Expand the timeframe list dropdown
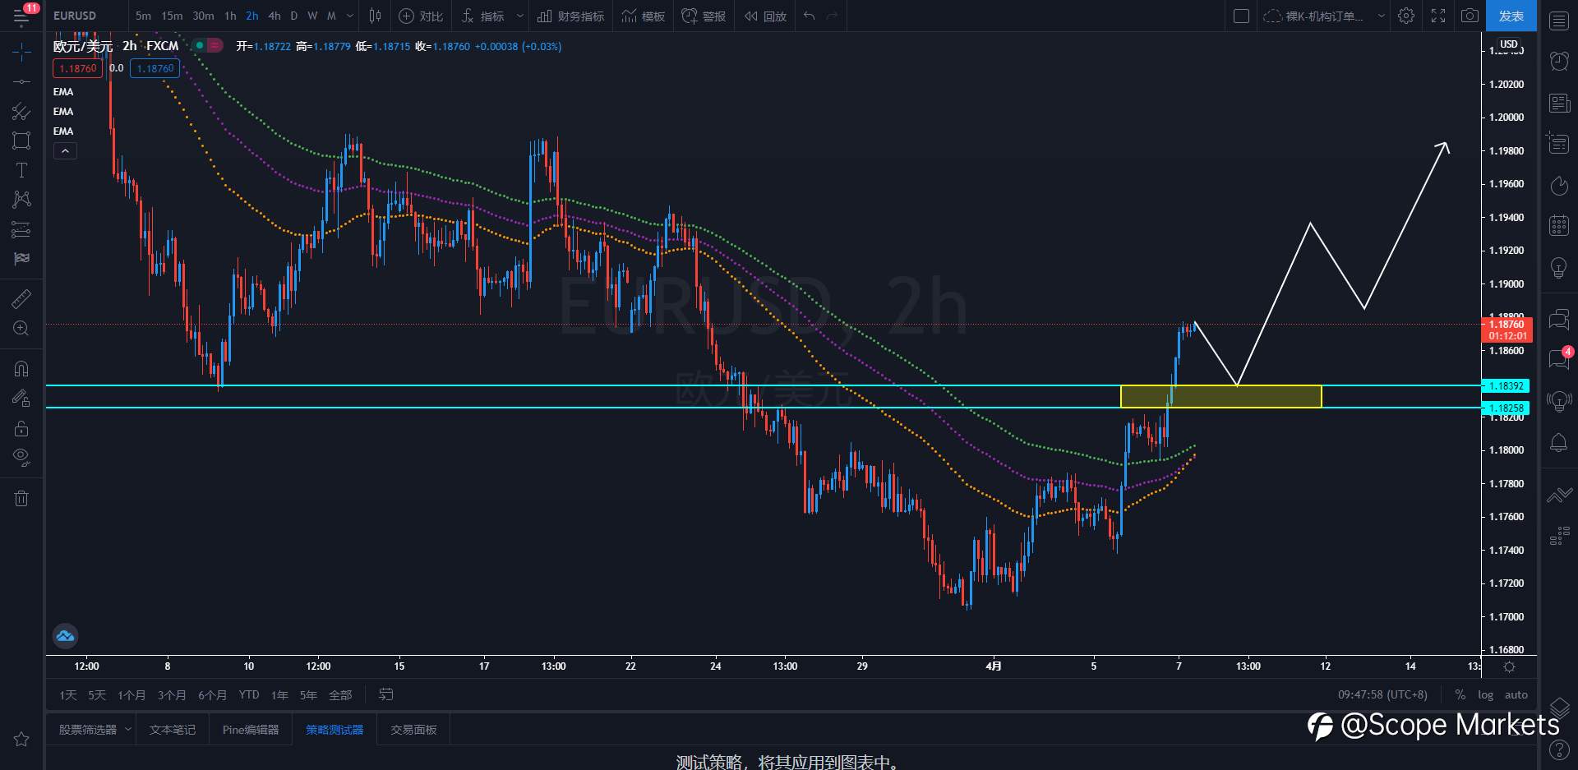 350,16
